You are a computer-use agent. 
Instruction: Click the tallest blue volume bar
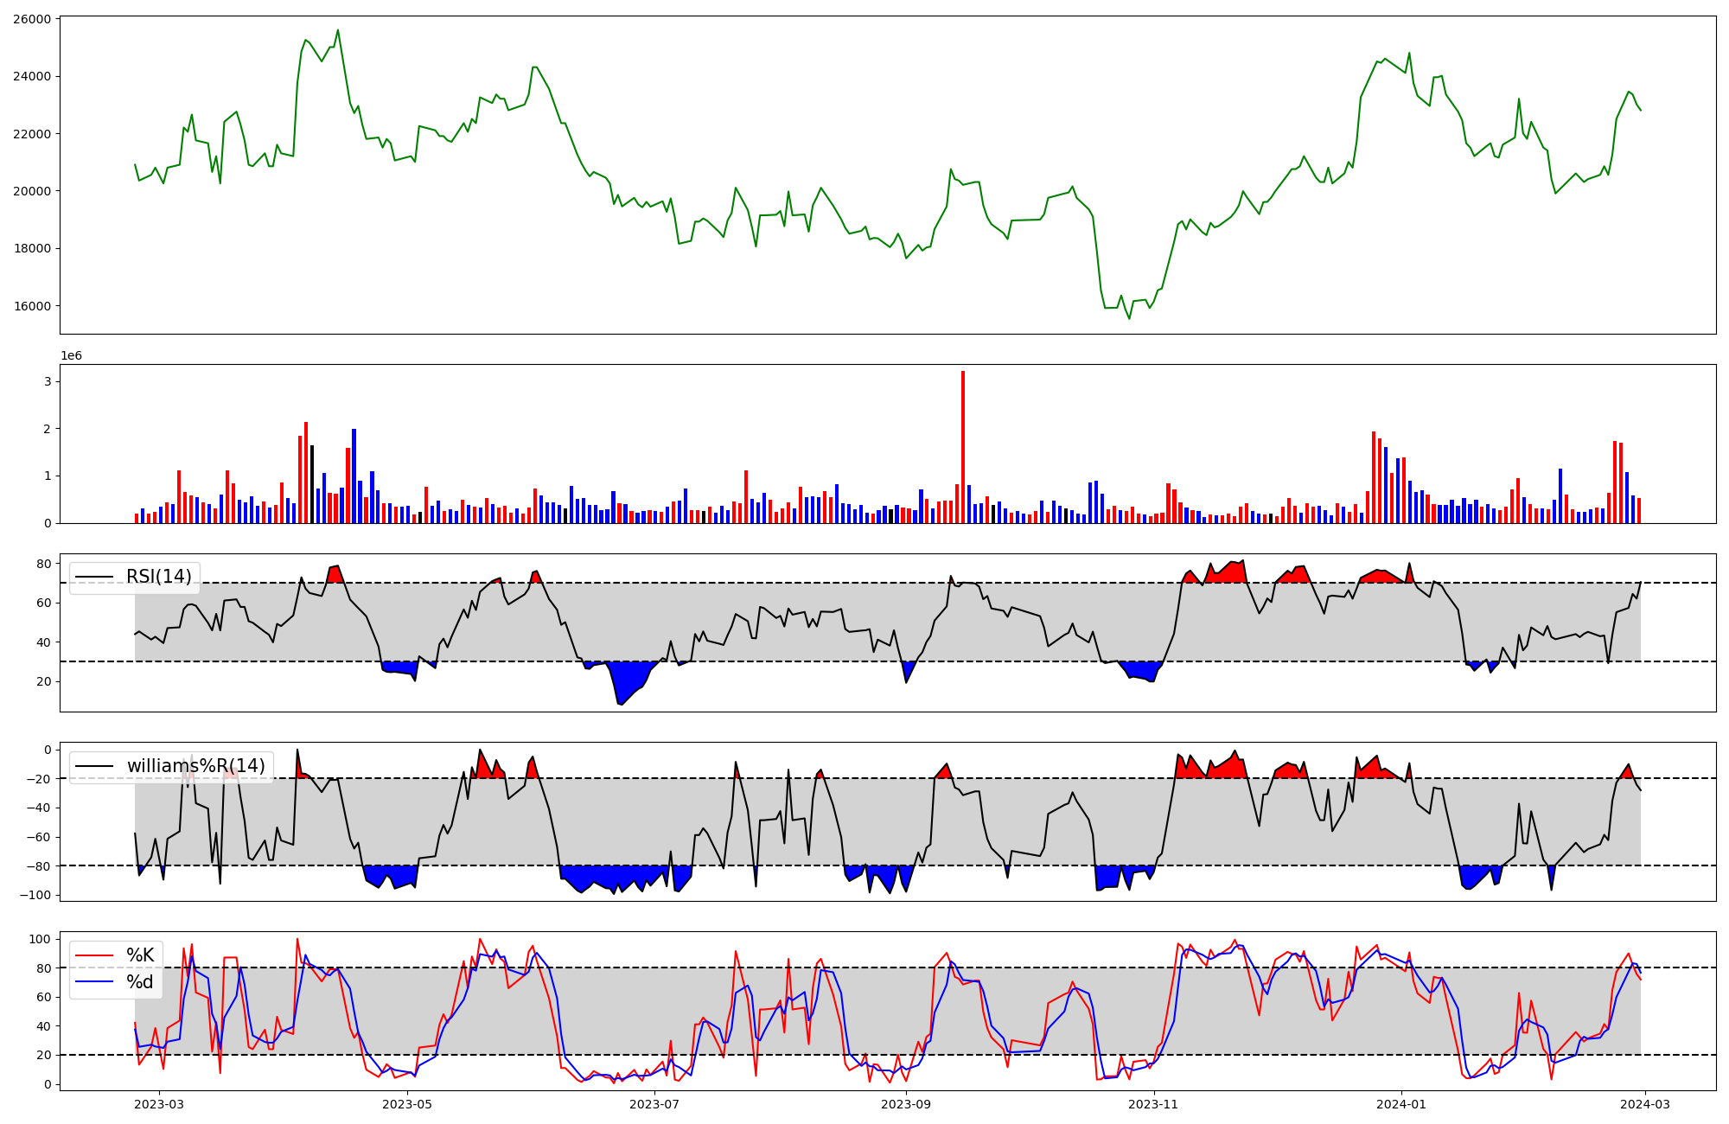[354, 476]
